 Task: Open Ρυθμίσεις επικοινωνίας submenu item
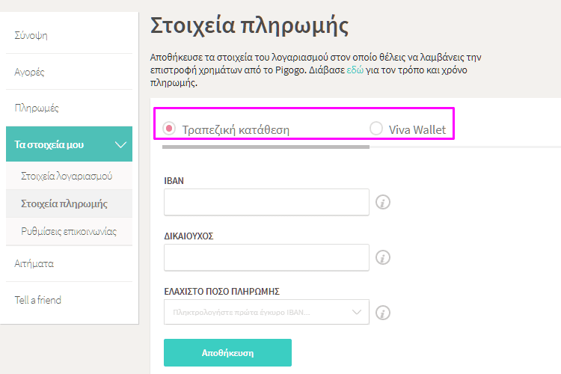click(69, 231)
